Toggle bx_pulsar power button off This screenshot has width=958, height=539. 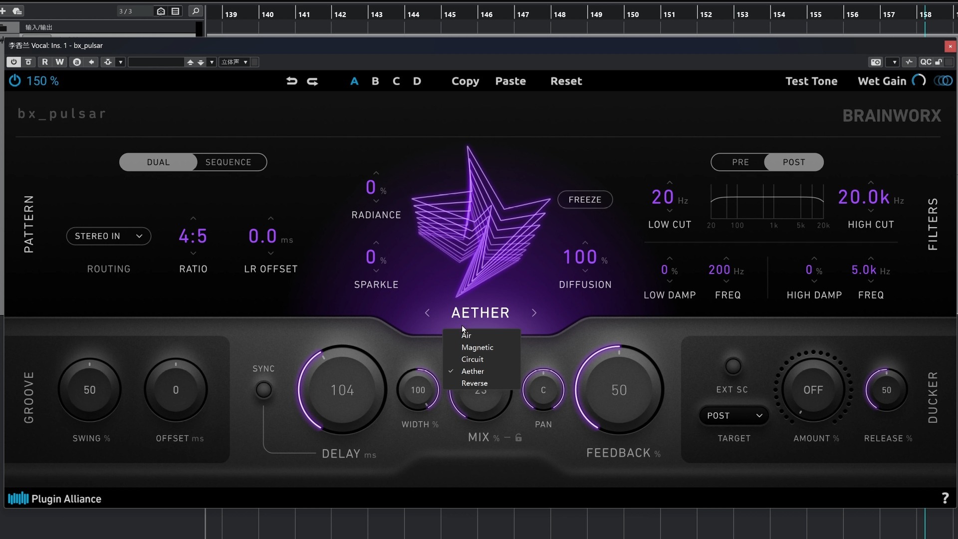(14, 80)
